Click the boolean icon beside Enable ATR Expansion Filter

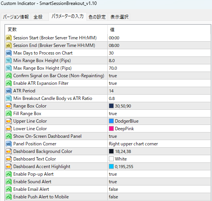(x=8, y=83)
